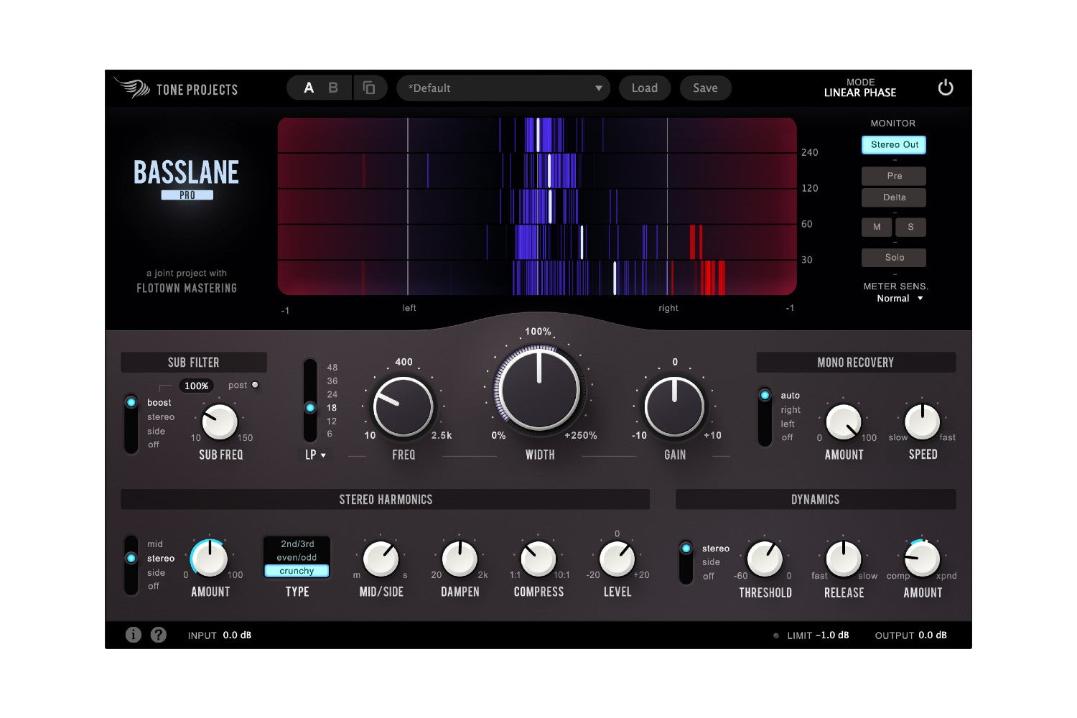Expand the LP filter type dropdown
The image size is (1077, 718).
pyautogui.click(x=315, y=454)
